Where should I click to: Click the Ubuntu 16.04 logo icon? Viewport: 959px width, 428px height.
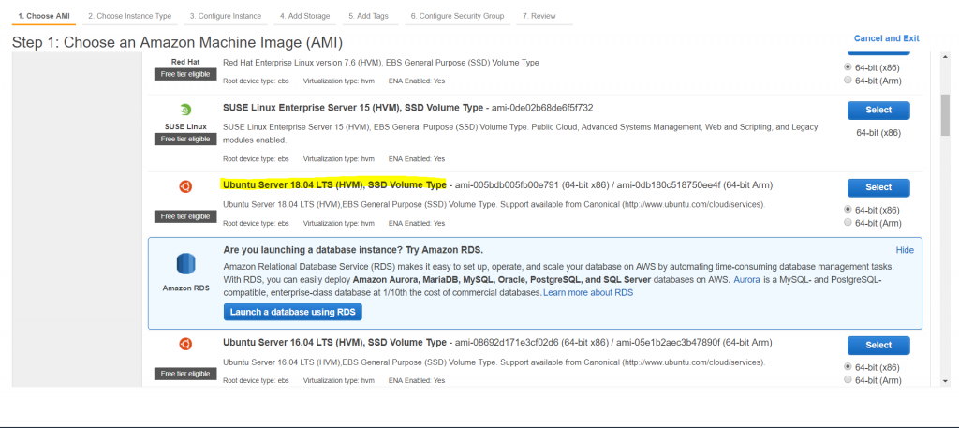185,345
